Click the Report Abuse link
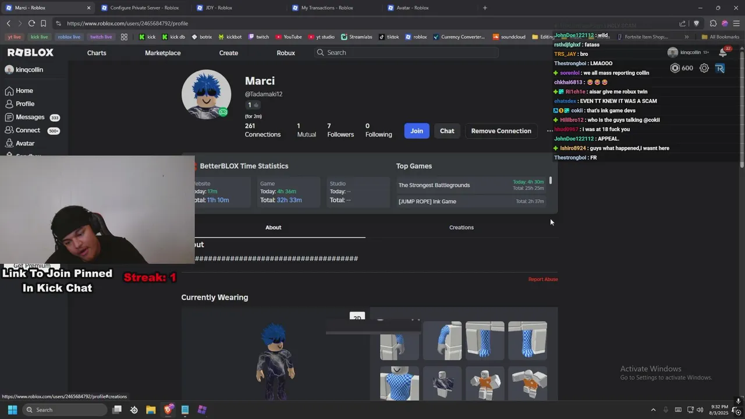The image size is (745, 419). [x=543, y=279]
